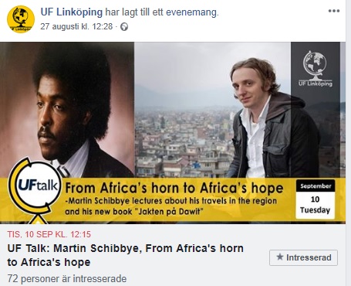The height and width of the screenshot is (286, 351).
Task: Open the event title UF Talk: Martin Schibbye
Action: tap(126, 255)
